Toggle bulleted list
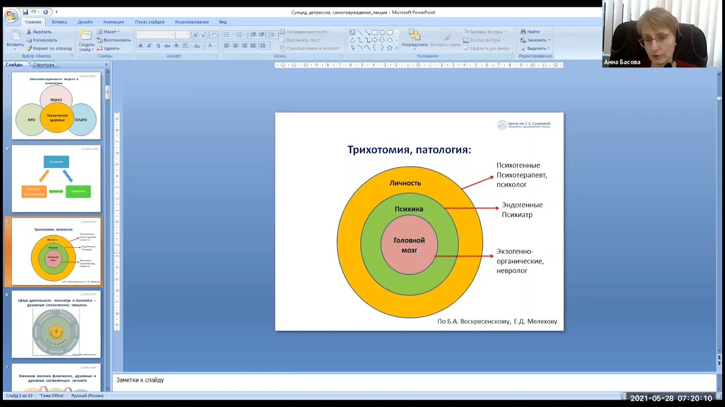Viewport: 725px width, 407px height. pyautogui.click(x=228, y=34)
